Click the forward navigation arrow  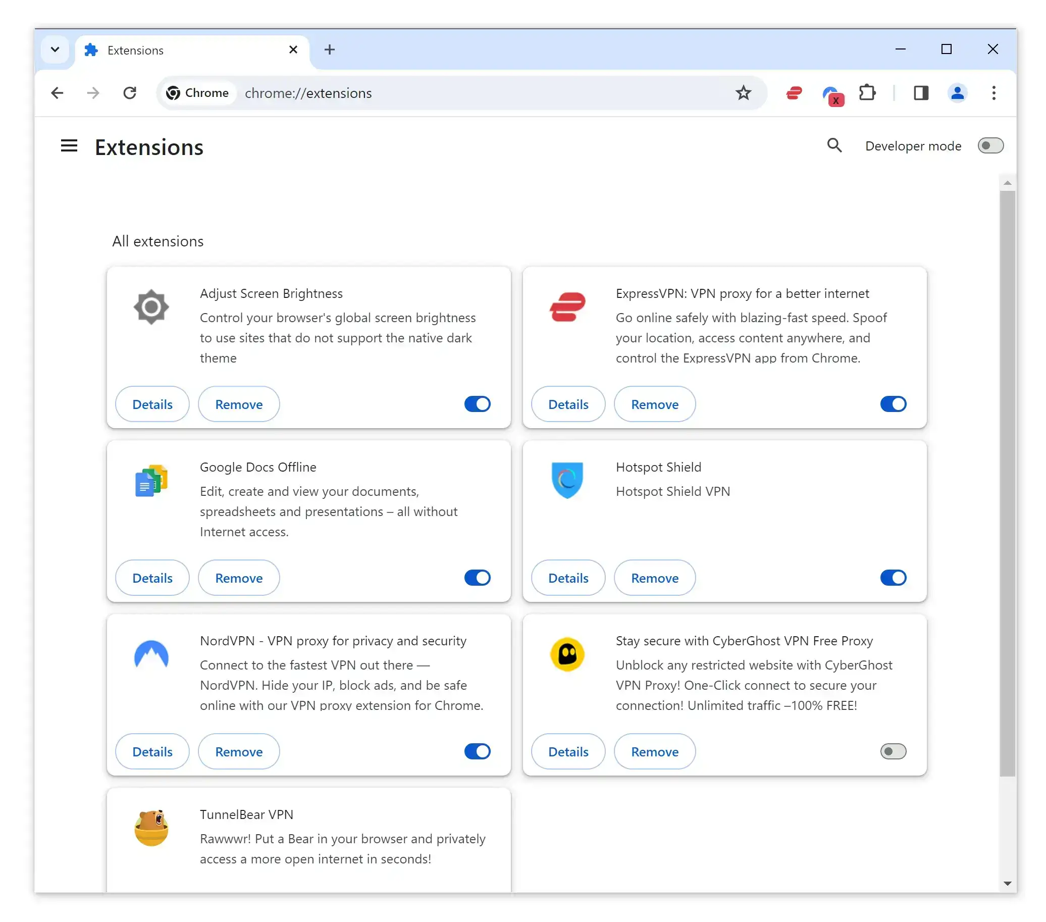click(93, 93)
